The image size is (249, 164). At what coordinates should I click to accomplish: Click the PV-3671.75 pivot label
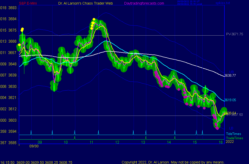pos(235,34)
